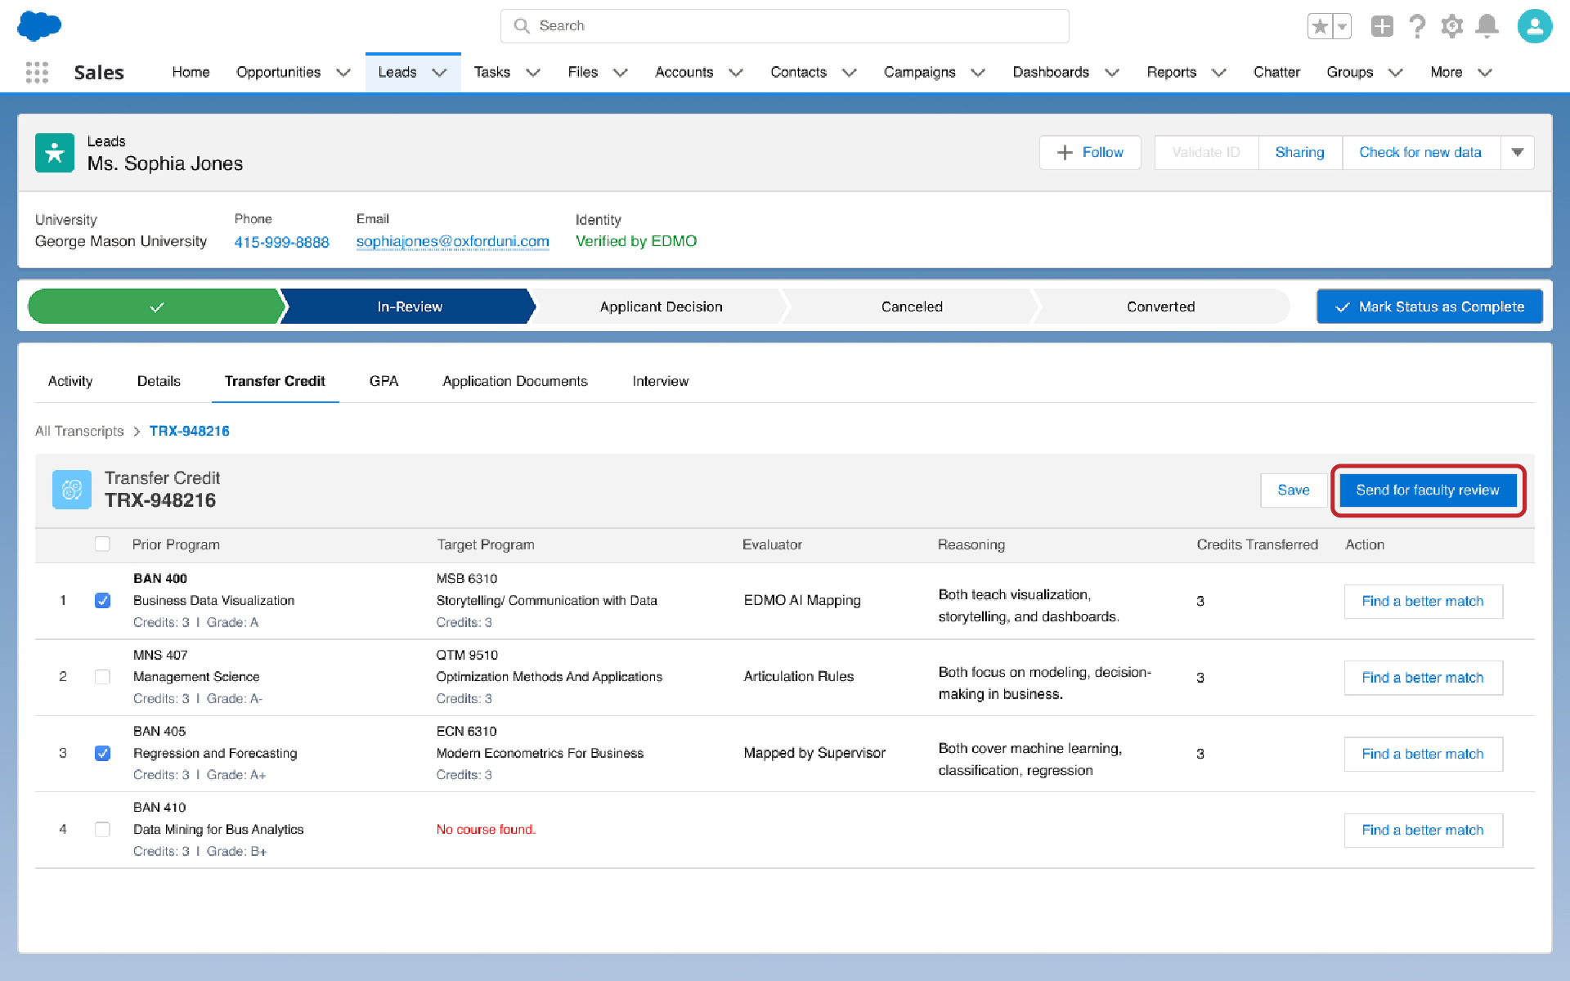The height and width of the screenshot is (981, 1570).
Task: Expand the favorites list dropdown arrow
Action: click(1342, 26)
